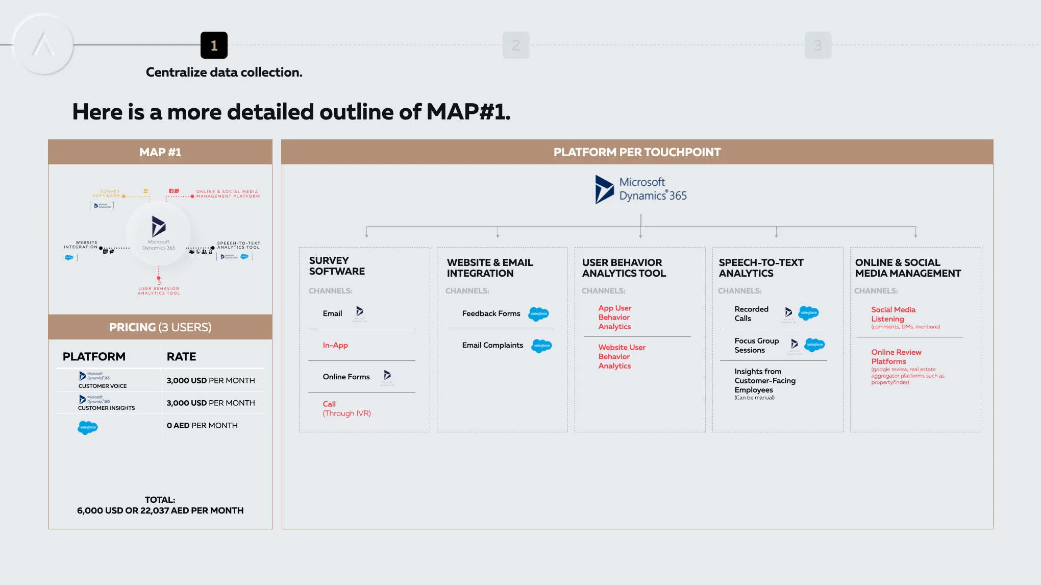Click the Online Forms label
1041x585 pixels.
[346, 377]
